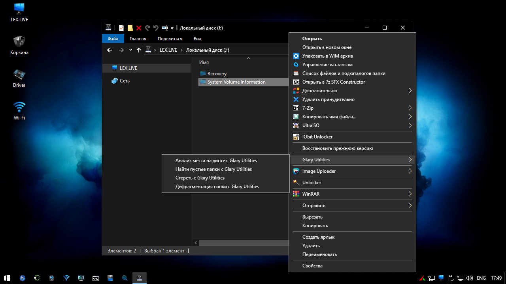The height and width of the screenshot is (284, 506).
Task: Open Command Prompt from the taskbar
Action: coord(95,278)
